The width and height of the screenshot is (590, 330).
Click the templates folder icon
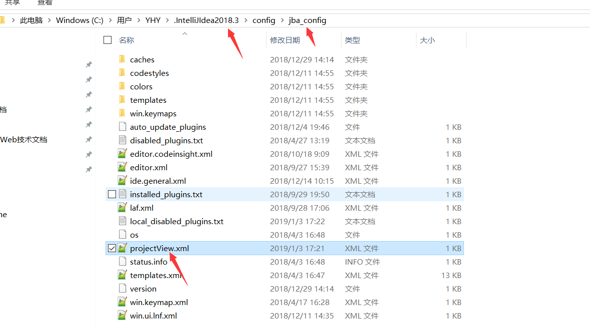pos(122,99)
